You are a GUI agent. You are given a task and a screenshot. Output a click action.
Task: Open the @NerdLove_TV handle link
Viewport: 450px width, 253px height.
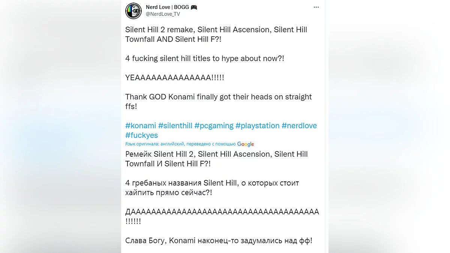[163, 14]
